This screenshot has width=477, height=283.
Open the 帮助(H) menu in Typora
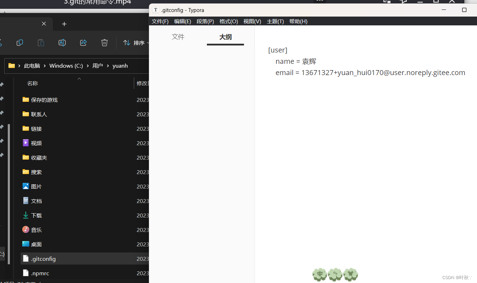tap(298, 21)
